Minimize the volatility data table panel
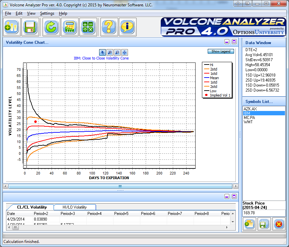 (x=227, y=197)
